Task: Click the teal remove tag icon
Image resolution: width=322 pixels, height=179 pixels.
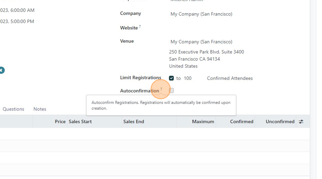Action: 2,70
